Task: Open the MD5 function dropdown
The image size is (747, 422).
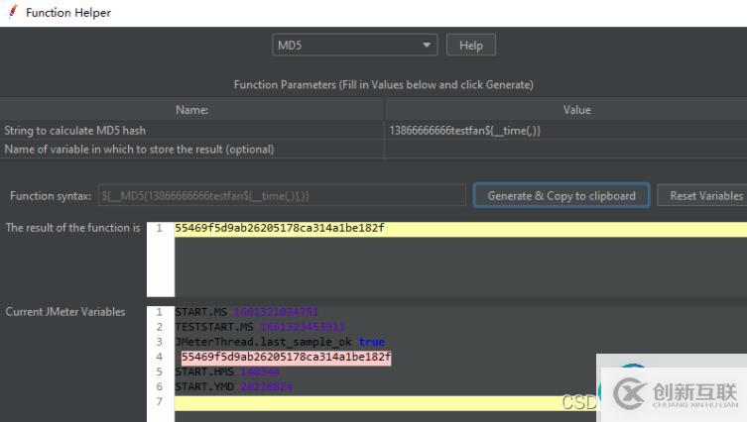Action: pos(354,46)
